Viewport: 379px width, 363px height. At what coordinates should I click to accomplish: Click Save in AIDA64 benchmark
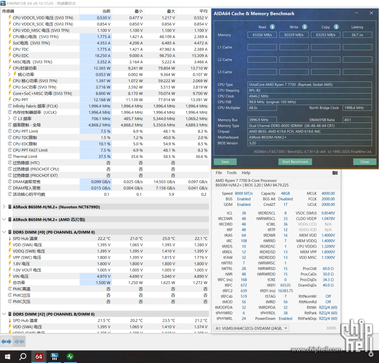point(225,162)
